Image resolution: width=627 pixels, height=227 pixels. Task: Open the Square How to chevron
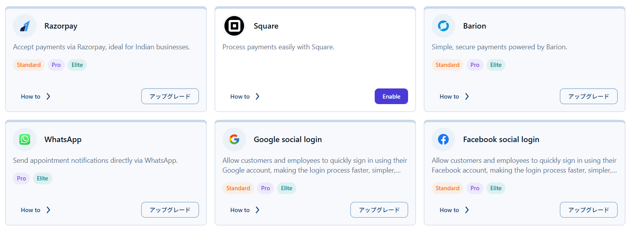coord(257,97)
